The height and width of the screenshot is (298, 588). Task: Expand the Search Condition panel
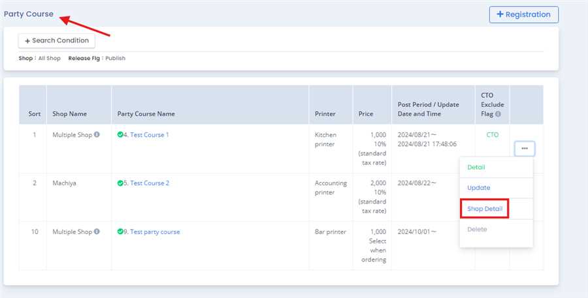pos(57,40)
